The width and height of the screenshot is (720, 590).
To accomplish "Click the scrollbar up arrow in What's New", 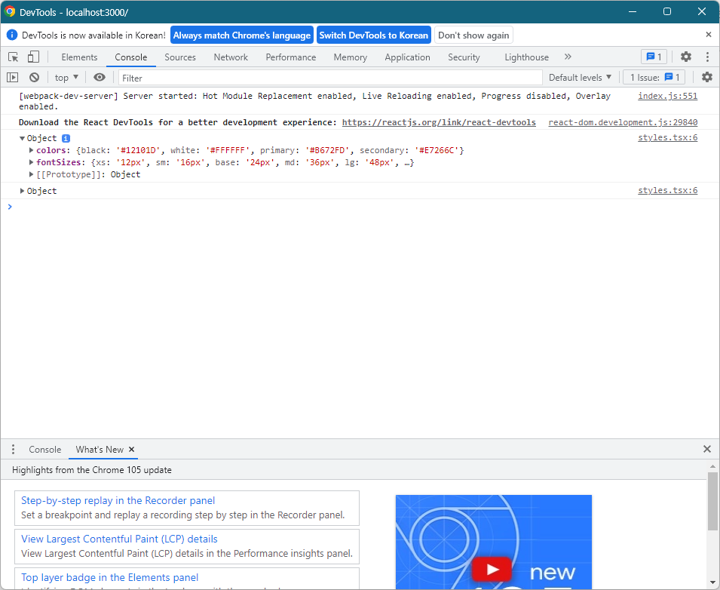I will point(712,466).
